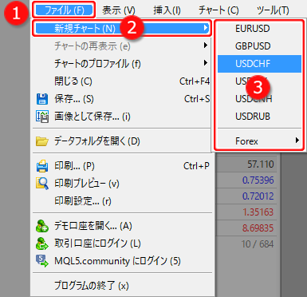Image resolution: width=307 pixels, height=297 pixels.
Task: Choose MQL5.community にログイン (5) entry
Action: tap(122, 261)
